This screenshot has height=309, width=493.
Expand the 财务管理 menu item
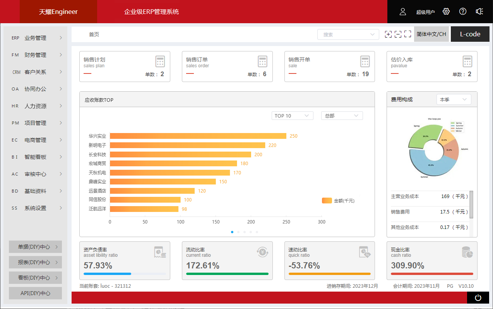[x=36, y=55]
